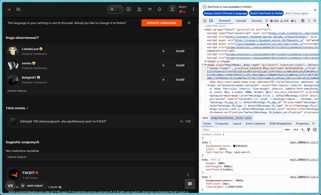Click the window icon beside the bell
The height and width of the screenshot is (195, 321).
(x=150, y=9)
